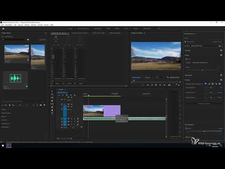Play the Program Monitor preview
This screenshot has height=169, width=225.
pyautogui.click(x=156, y=85)
